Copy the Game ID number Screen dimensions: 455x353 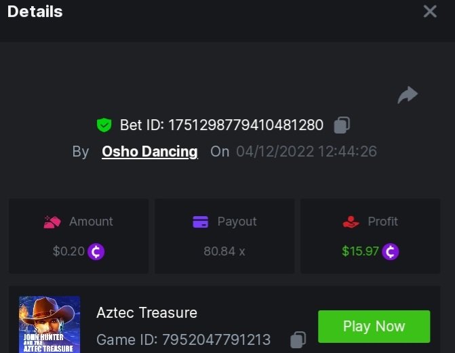point(297,339)
